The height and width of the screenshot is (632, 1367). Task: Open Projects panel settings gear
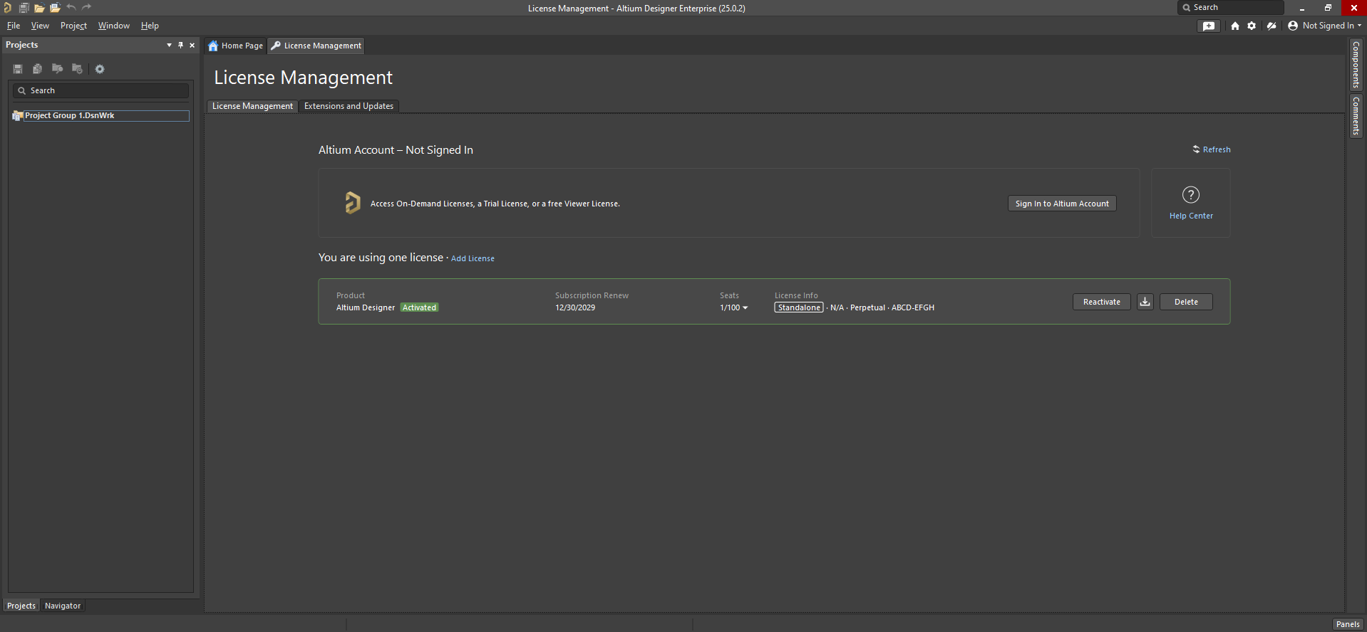(x=100, y=69)
